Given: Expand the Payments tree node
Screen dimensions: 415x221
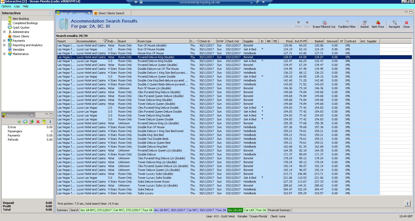Looking at the screenshot, I should pyautogui.click(x=4, y=41).
